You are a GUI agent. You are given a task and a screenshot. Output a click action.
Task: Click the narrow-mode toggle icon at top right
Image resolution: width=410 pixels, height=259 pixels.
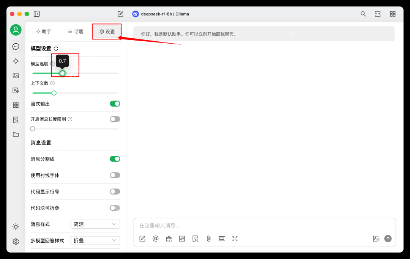point(378,14)
